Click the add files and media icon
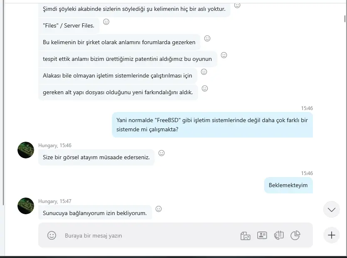The height and width of the screenshot is (258, 347). pyautogui.click(x=245, y=235)
